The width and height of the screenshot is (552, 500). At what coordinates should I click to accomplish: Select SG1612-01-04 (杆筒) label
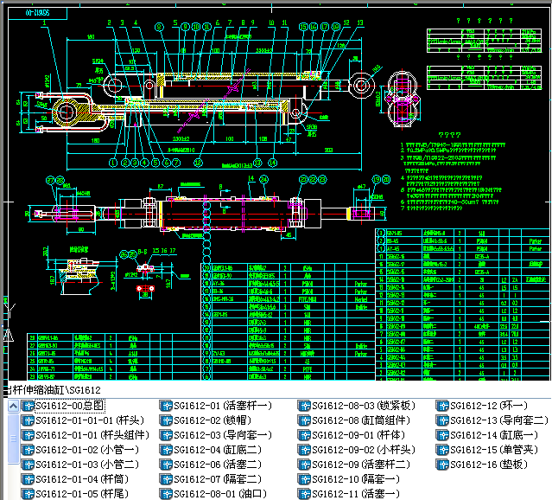coord(82,479)
